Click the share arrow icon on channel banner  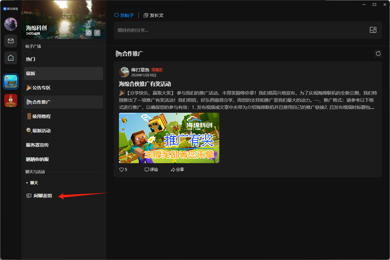click(89, 33)
